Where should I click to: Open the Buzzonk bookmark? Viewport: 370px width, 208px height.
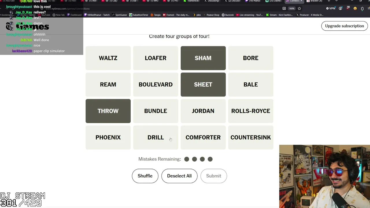point(227,15)
